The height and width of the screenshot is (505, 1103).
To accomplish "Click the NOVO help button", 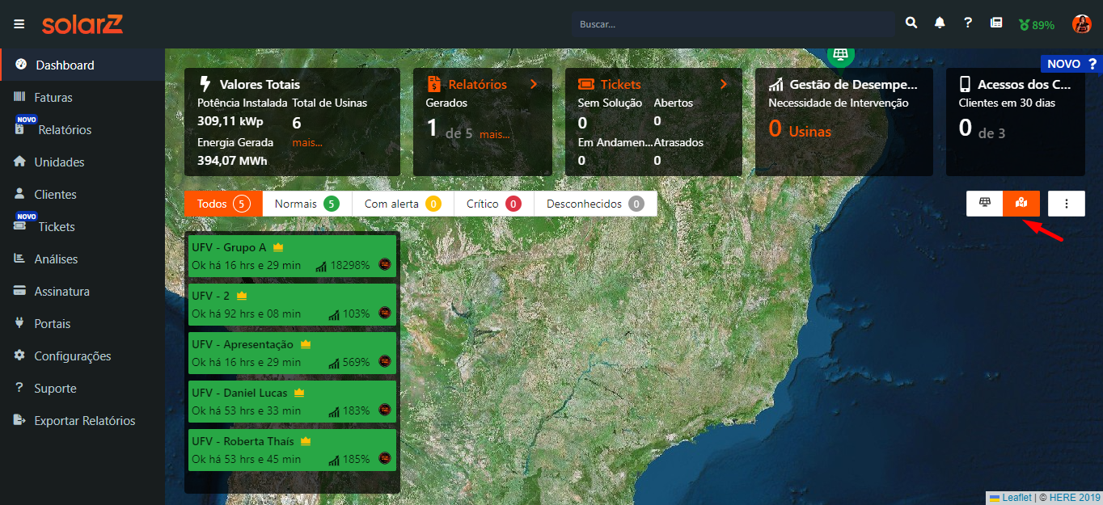I will [x=1071, y=64].
